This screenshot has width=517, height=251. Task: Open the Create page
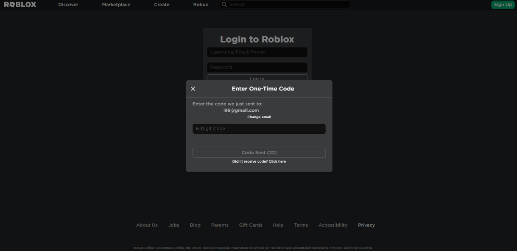[162, 5]
